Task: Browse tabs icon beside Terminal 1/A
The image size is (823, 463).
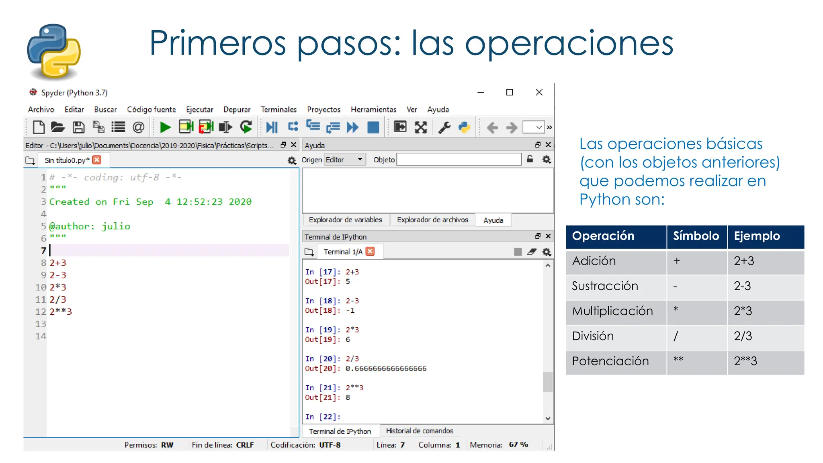Action: tap(309, 252)
